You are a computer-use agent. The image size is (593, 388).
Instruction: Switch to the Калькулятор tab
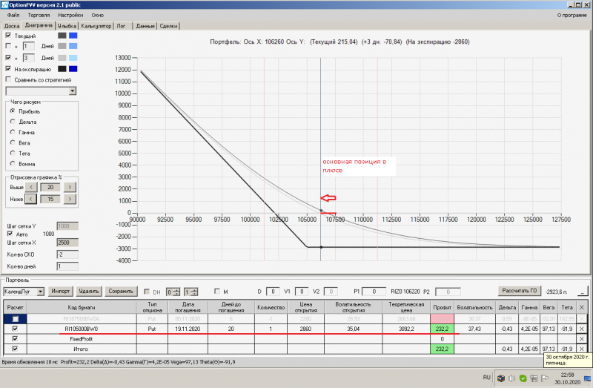96,26
